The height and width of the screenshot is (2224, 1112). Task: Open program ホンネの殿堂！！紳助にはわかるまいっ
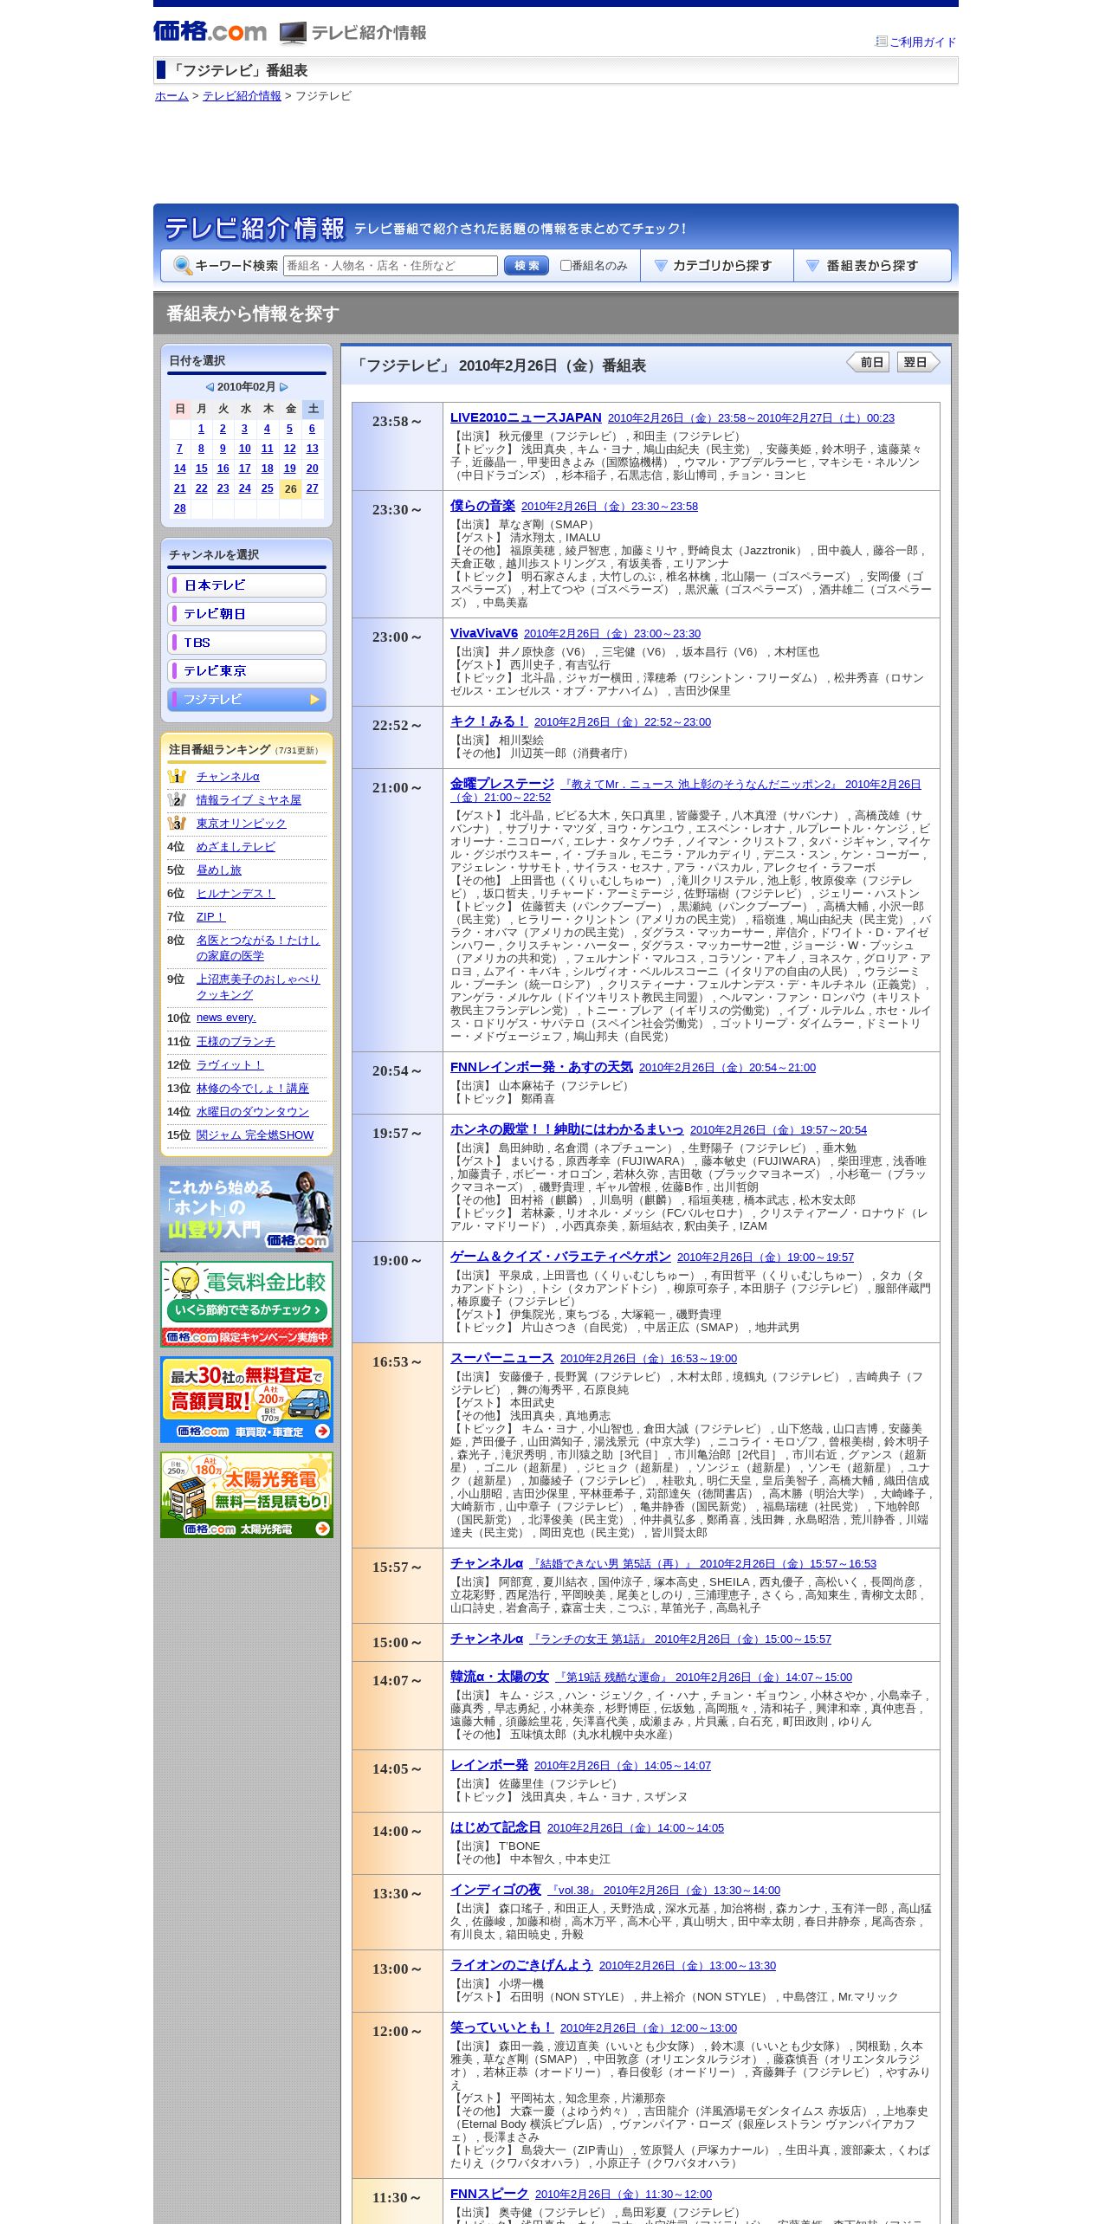tap(567, 1129)
